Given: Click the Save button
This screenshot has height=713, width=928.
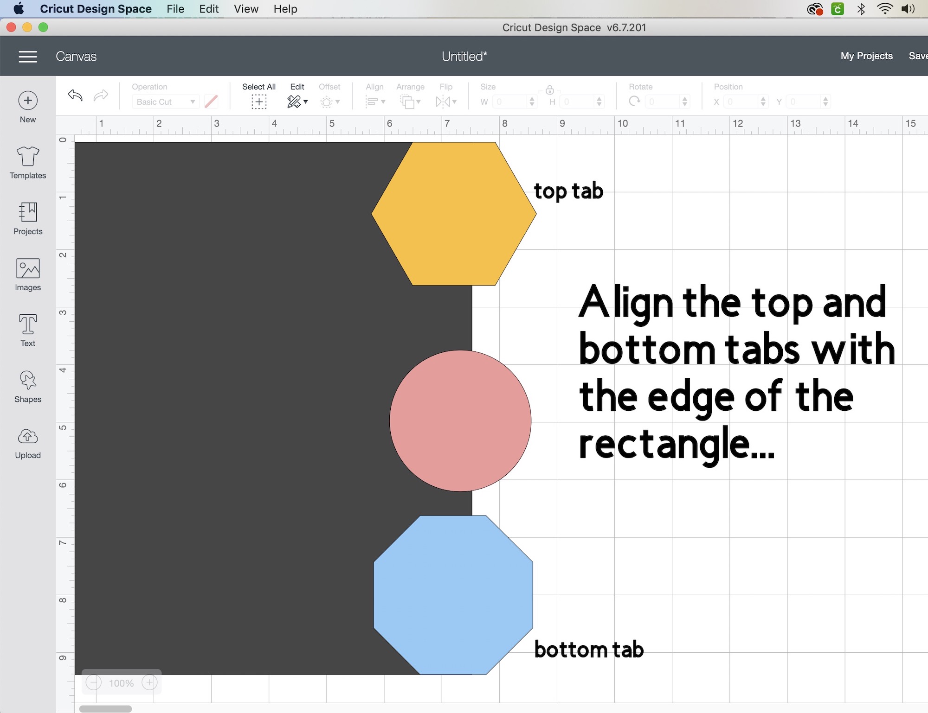Looking at the screenshot, I should (918, 56).
